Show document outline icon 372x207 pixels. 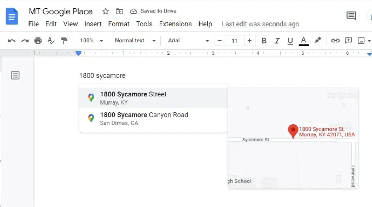(15, 75)
